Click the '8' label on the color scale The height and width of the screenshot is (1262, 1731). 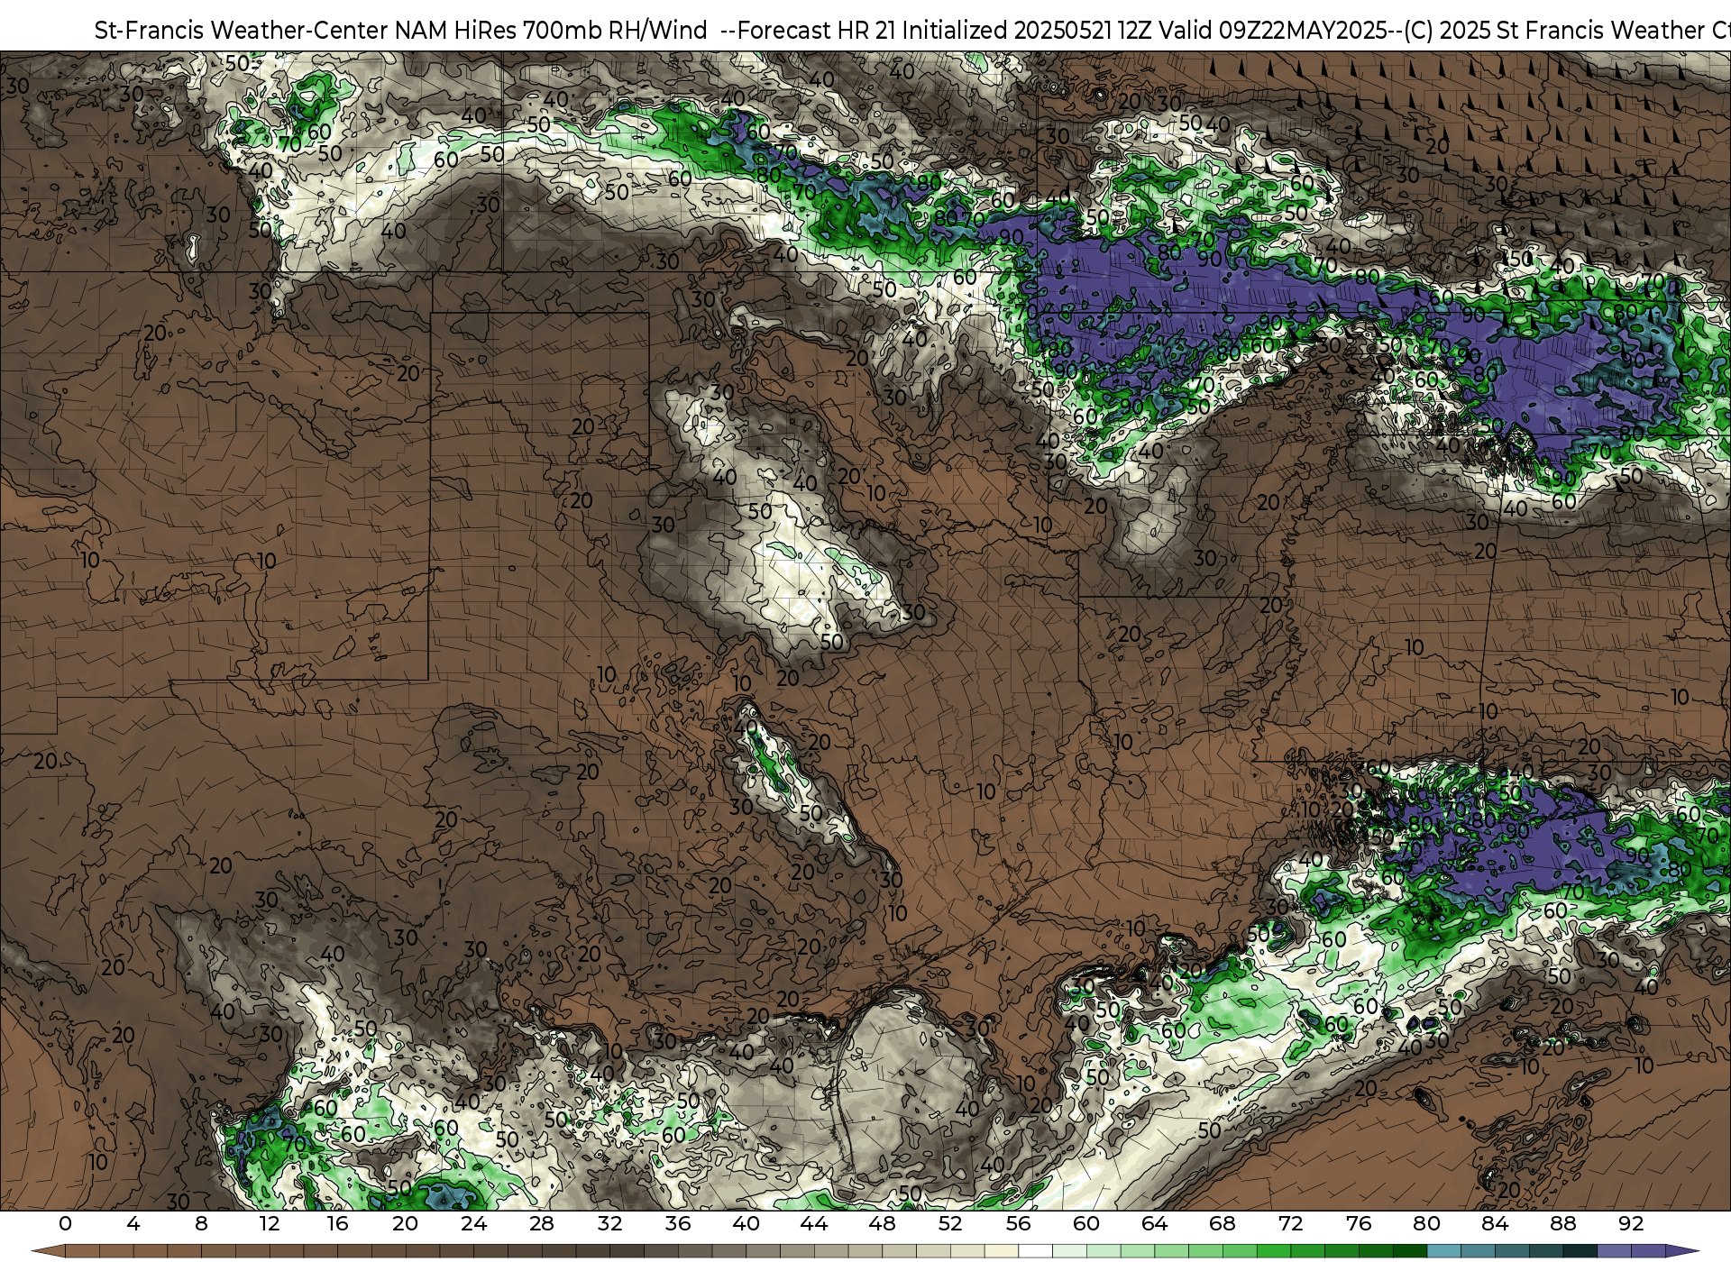(x=201, y=1223)
